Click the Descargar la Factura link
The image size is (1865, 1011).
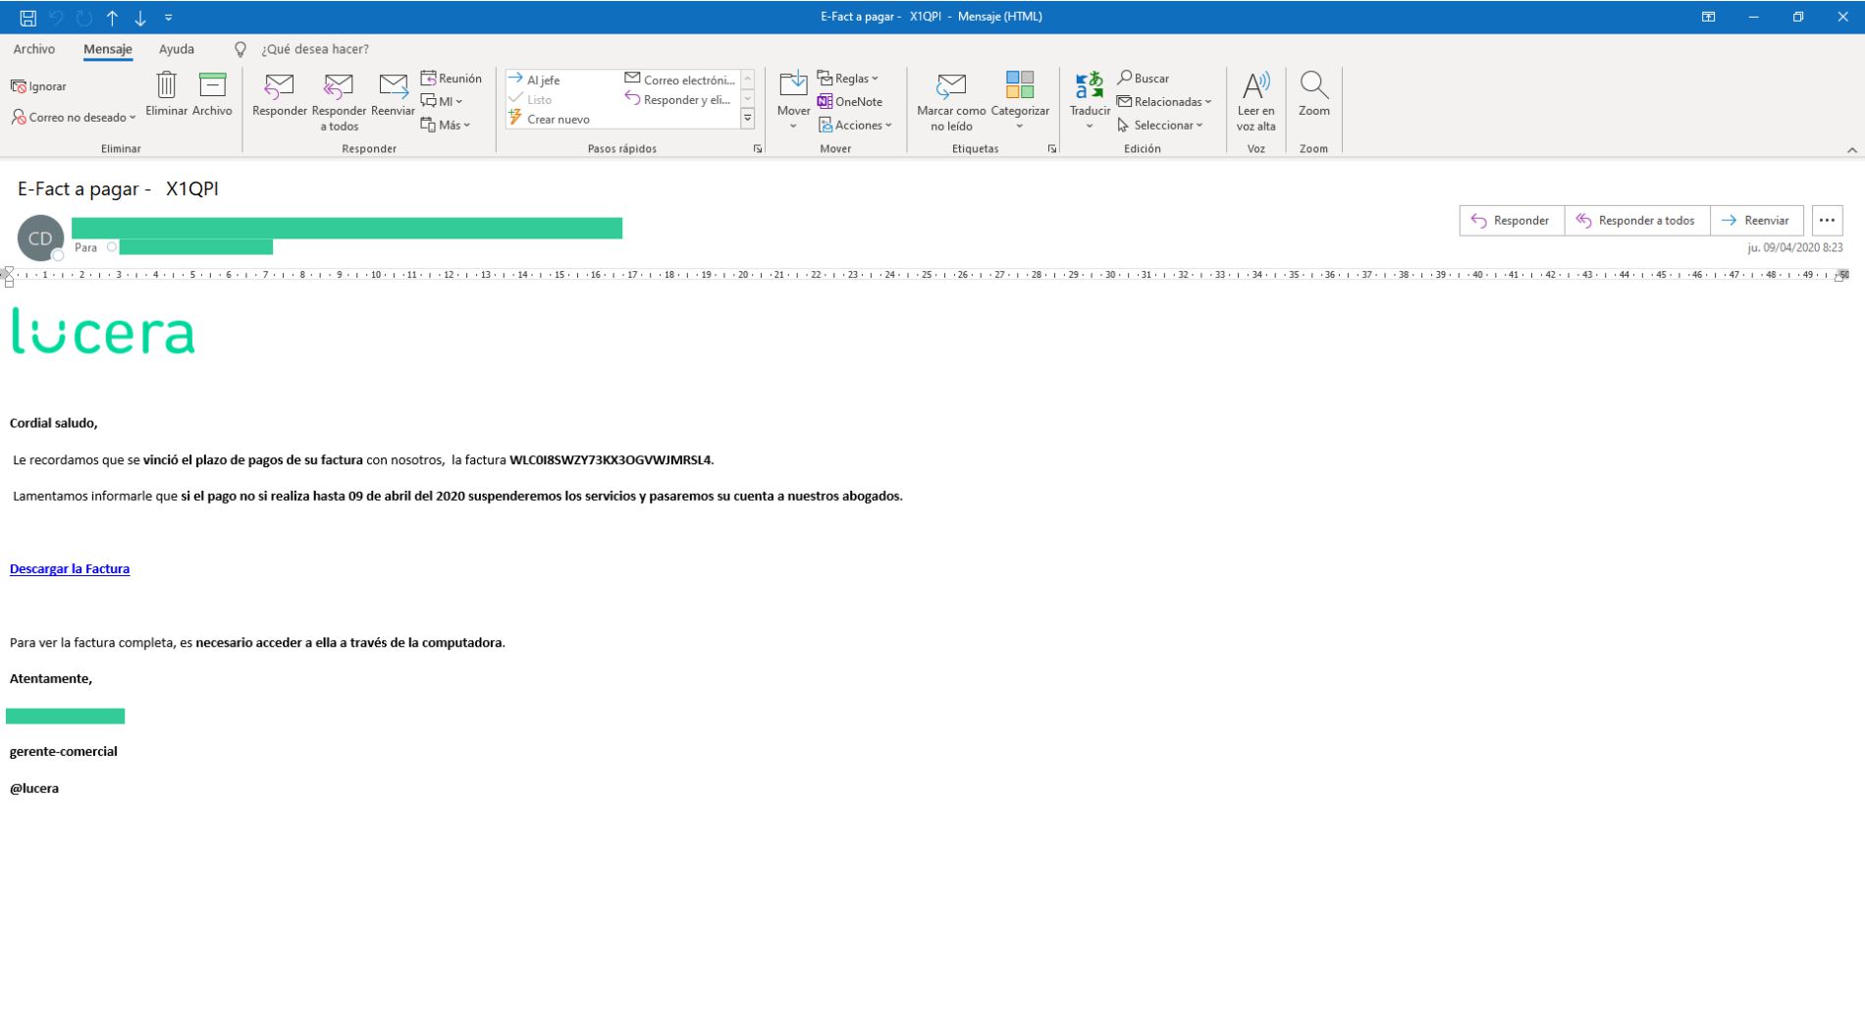70,569
